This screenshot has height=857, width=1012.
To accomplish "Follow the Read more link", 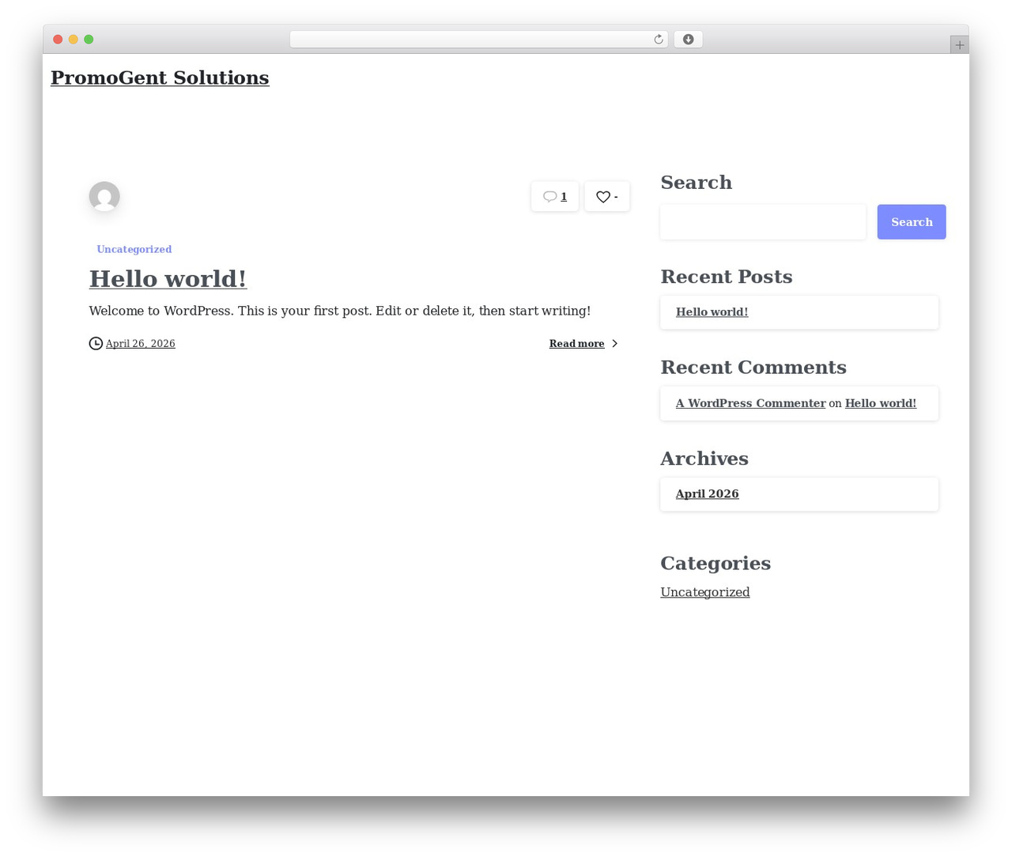I will point(576,343).
